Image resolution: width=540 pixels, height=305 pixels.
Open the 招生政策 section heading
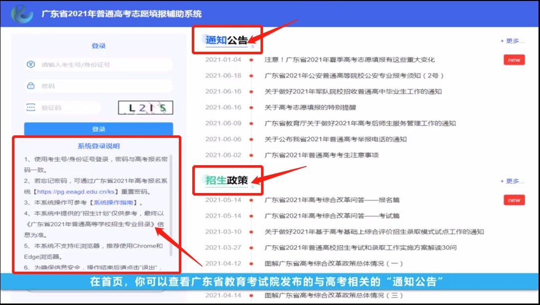[227, 181]
